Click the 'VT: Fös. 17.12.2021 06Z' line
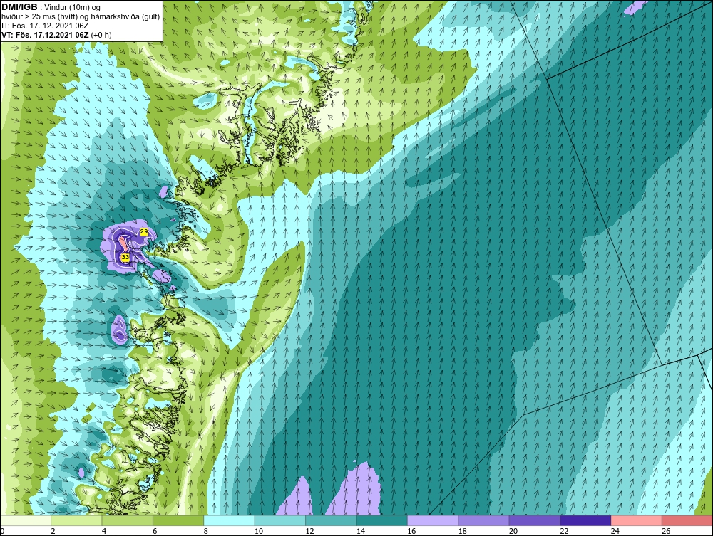Viewport: 713px width, 536px height. point(56,35)
